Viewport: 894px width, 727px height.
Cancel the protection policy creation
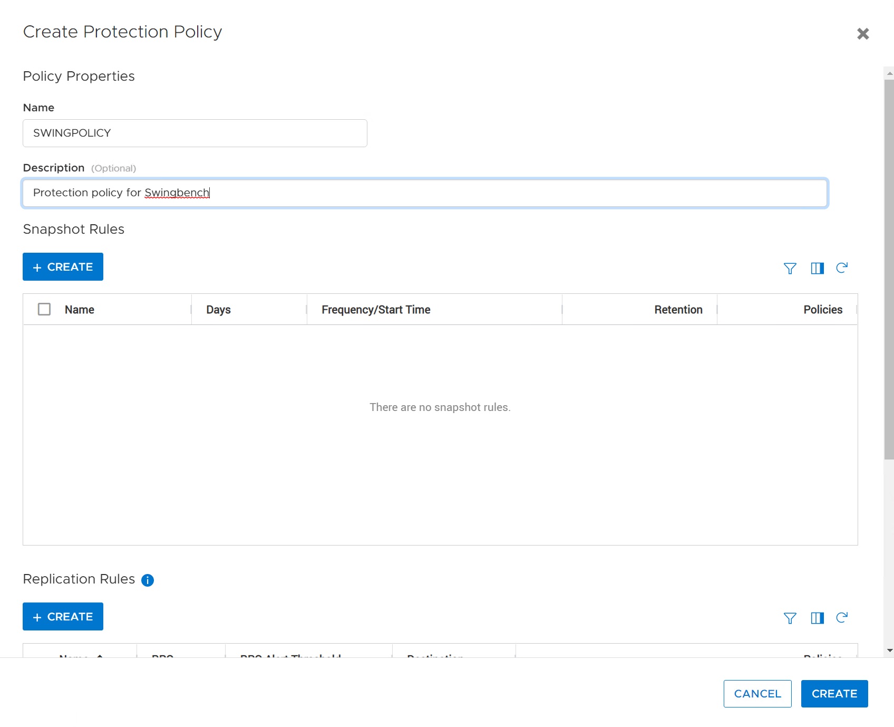tap(757, 694)
